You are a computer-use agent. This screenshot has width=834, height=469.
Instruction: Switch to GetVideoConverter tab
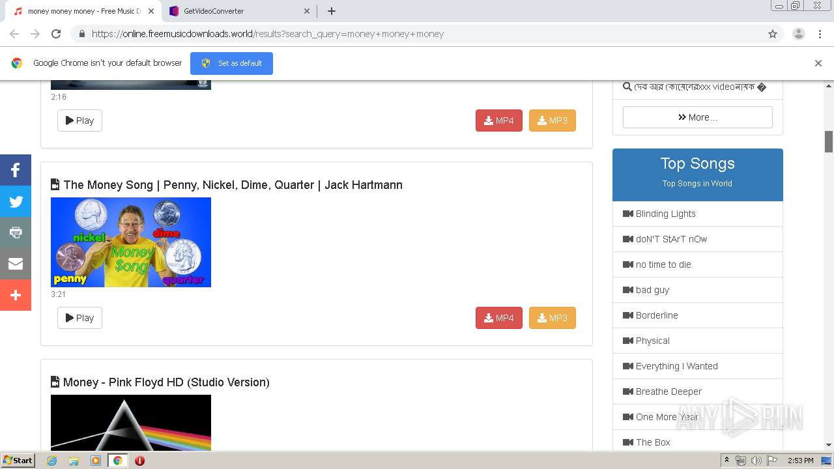pyautogui.click(x=239, y=11)
